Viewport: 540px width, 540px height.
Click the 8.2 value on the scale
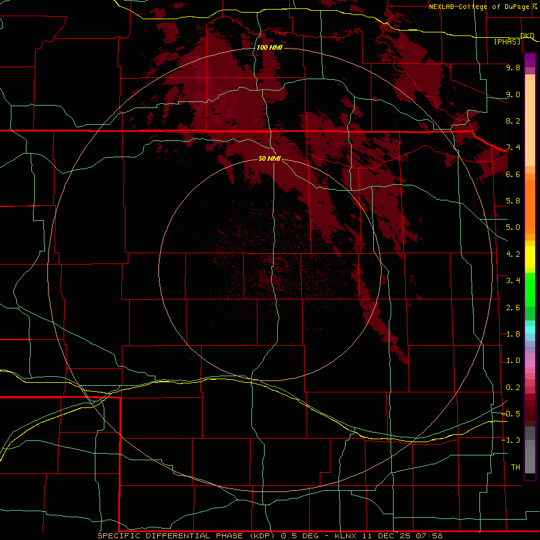coord(513,121)
